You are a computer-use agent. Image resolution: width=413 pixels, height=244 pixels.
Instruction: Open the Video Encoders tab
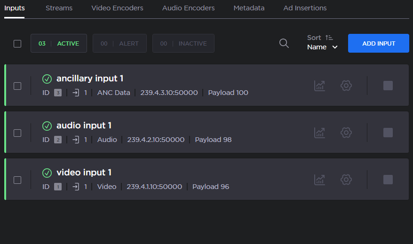[x=117, y=8]
